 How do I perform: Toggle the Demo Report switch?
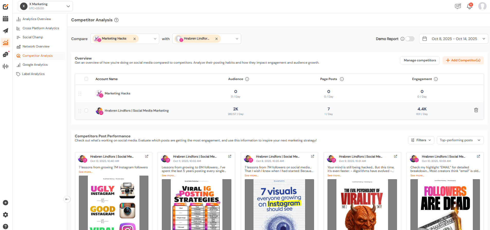(x=410, y=39)
